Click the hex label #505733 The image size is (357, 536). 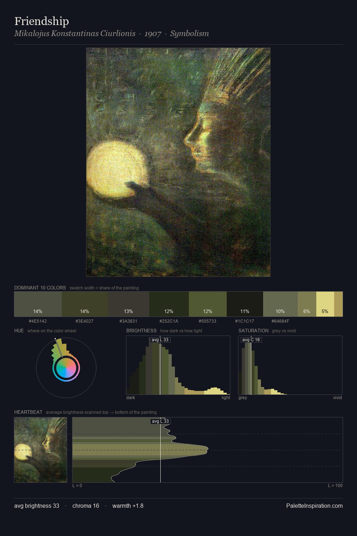pyautogui.click(x=208, y=321)
